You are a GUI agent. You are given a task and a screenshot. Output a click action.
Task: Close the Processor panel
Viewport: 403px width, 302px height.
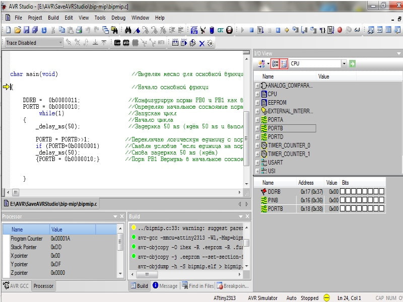click(122, 216)
